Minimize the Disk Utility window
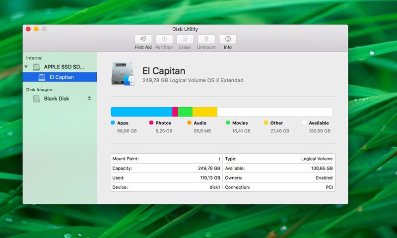Screen dimensions: 397x238 click(x=36, y=29)
